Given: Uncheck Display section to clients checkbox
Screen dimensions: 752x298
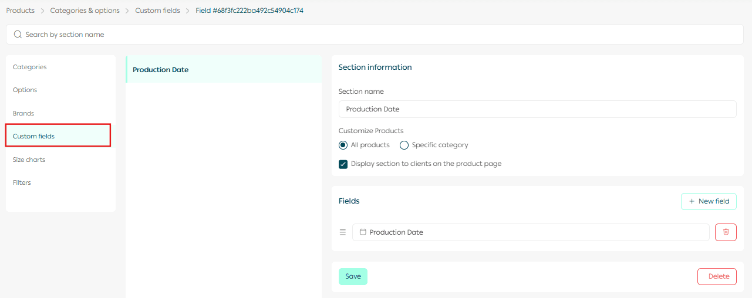Looking at the screenshot, I should click(x=343, y=164).
